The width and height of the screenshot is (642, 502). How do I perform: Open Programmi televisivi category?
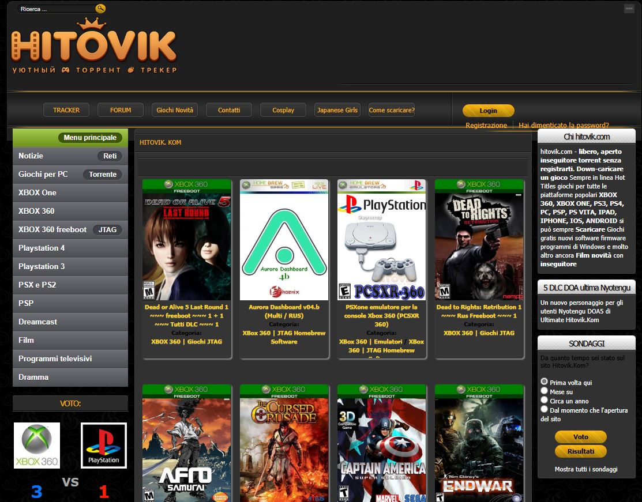[70, 358]
